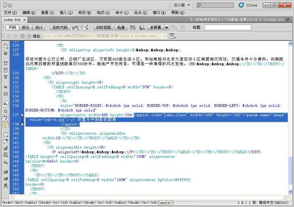Toggle Syntax Error Alerts in the info bar
The height and width of the screenshot is (207, 294).
pos(6,125)
